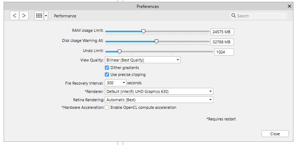296x145 pixels.
Task: Click the Close button
Action: coord(275,134)
